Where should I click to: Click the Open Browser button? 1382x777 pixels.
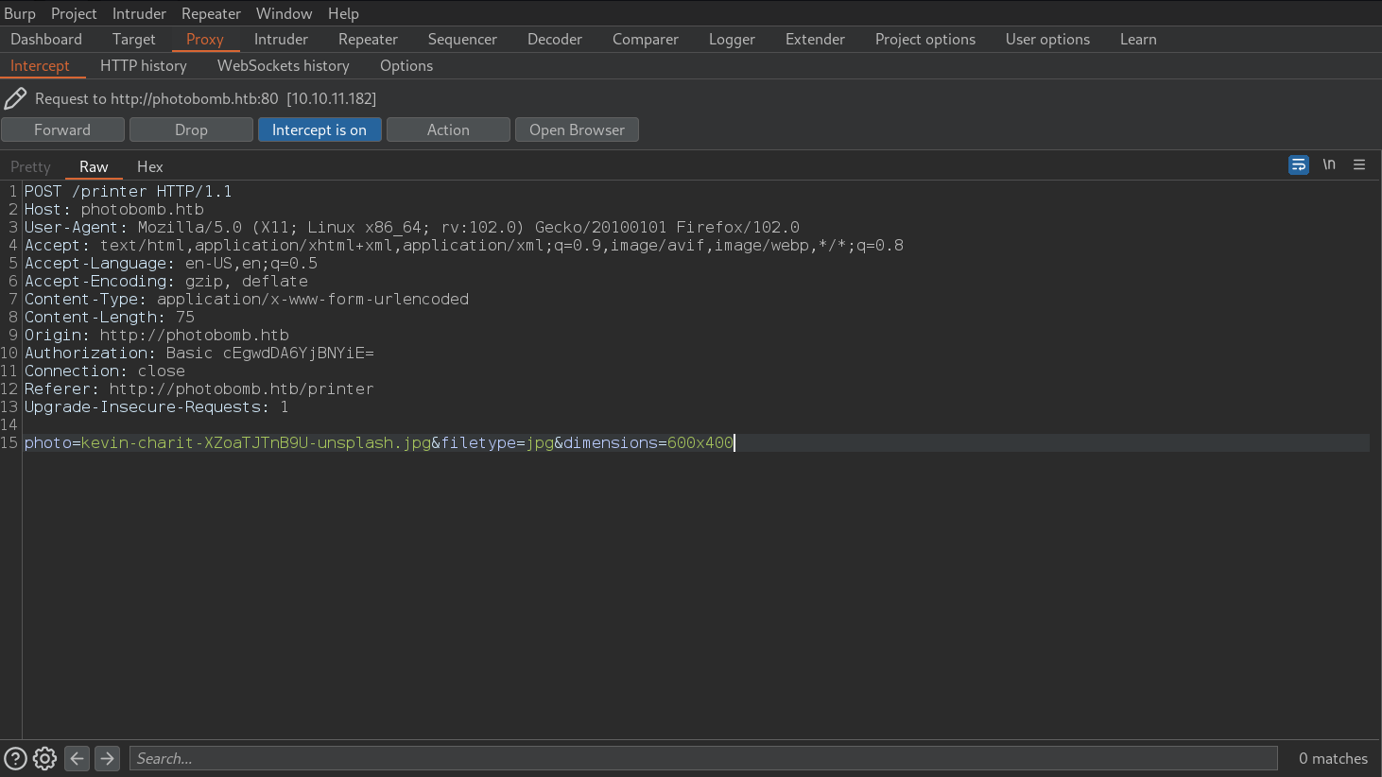coord(577,129)
